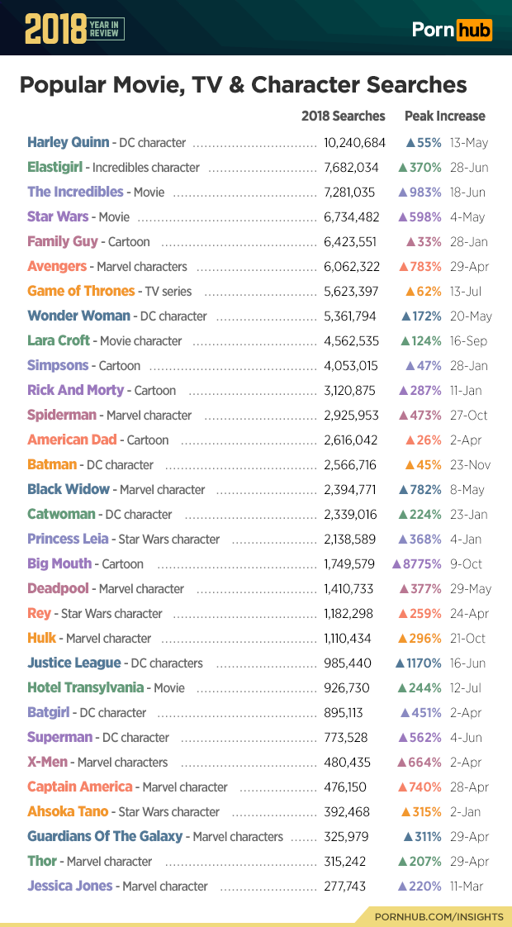The width and height of the screenshot is (512, 927).
Task: Click the 2018 Year in Review logo
Action: [x=74, y=29]
